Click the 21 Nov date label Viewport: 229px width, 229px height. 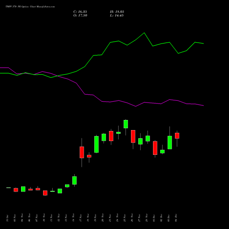coord(110,218)
